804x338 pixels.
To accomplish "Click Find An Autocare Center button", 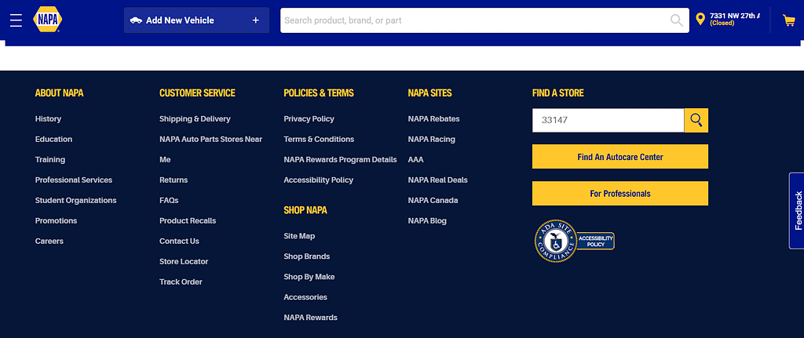I will point(620,157).
